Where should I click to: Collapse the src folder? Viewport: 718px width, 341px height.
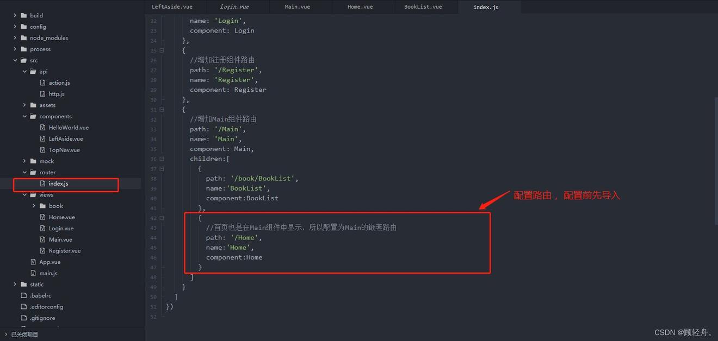[x=15, y=60]
